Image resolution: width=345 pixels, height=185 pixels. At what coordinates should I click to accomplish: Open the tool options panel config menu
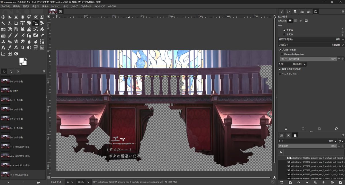click(342, 12)
